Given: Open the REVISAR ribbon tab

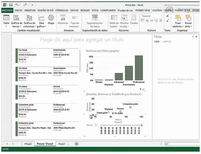Looking at the screenshot, I should coord(85,10).
